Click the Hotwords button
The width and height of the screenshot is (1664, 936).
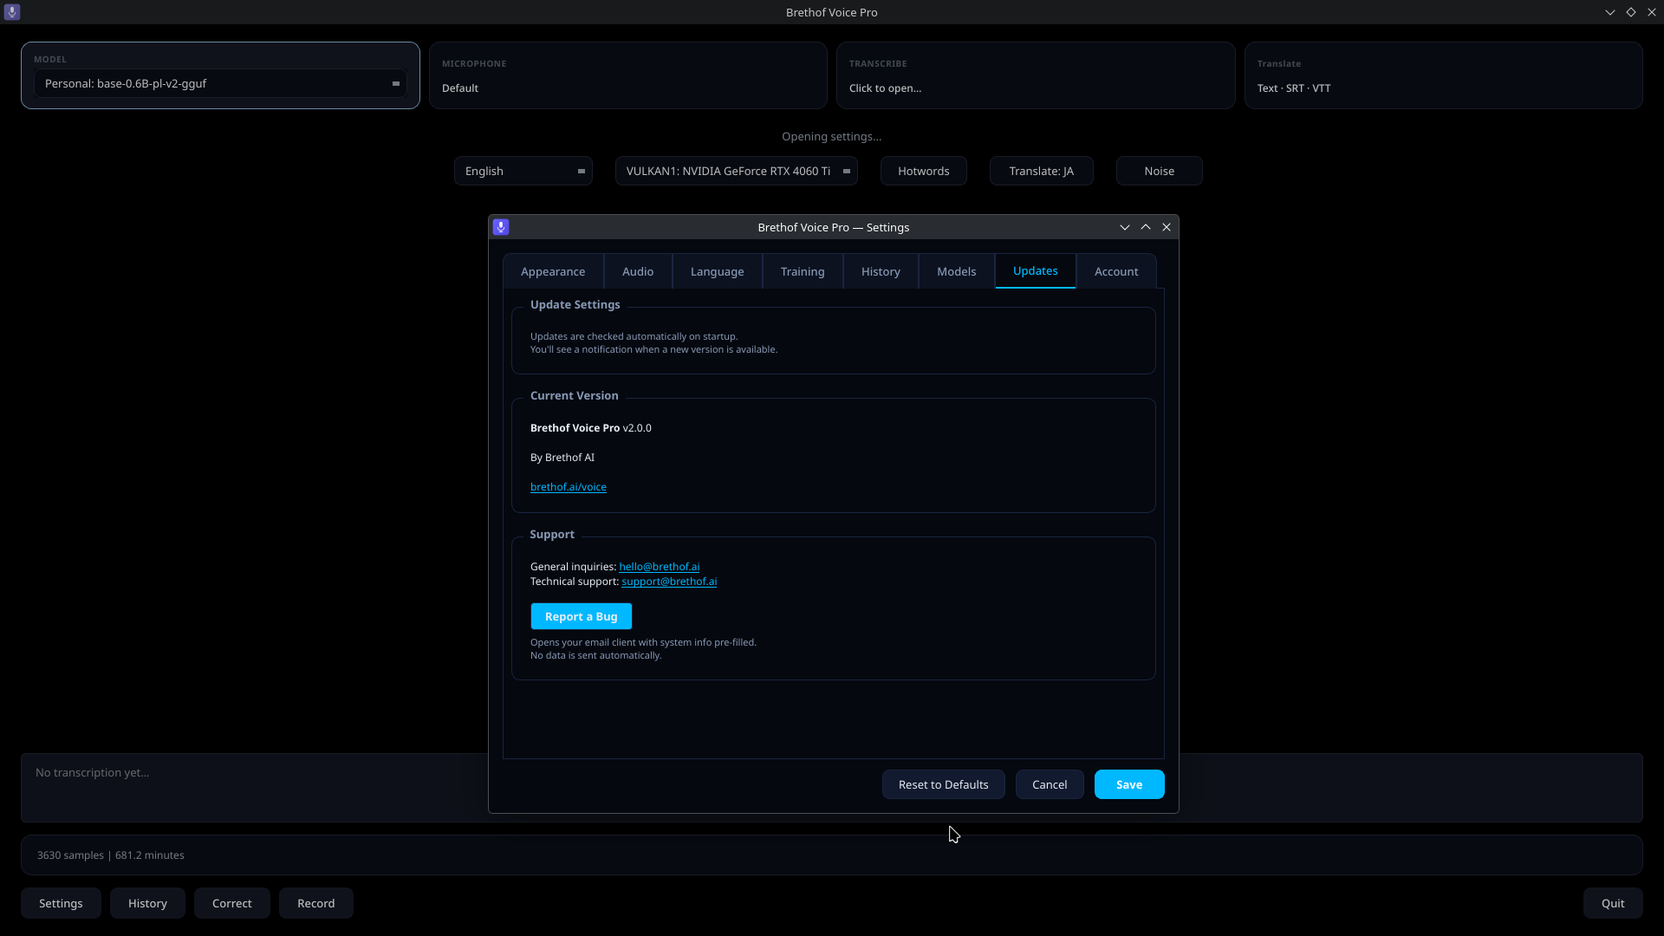pos(924,171)
